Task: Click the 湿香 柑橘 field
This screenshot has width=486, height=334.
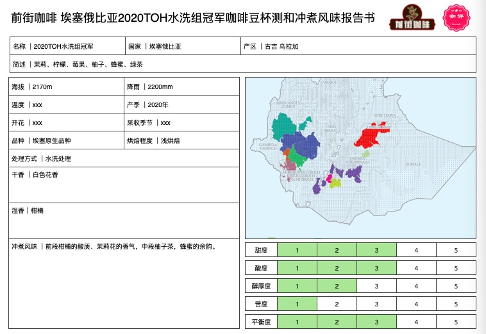Action: pyautogui.click(x=124, y=221)
